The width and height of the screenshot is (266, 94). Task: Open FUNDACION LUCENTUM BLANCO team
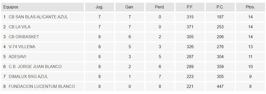pos(42,87)
